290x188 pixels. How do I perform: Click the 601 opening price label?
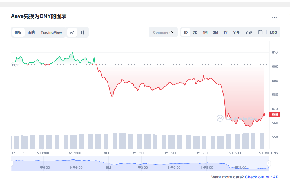15,65
